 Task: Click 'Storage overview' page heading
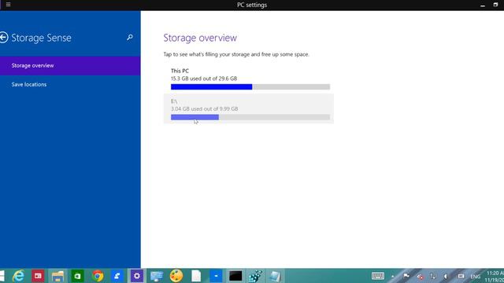[200, 38]
